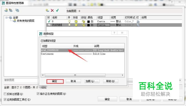Click the green Set Current checkmark icon

[57, 10]
